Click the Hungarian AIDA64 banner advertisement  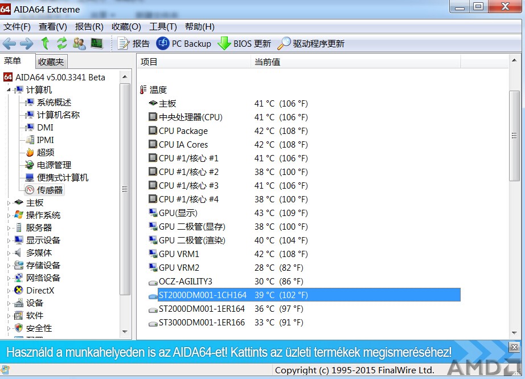coord(229,352)
